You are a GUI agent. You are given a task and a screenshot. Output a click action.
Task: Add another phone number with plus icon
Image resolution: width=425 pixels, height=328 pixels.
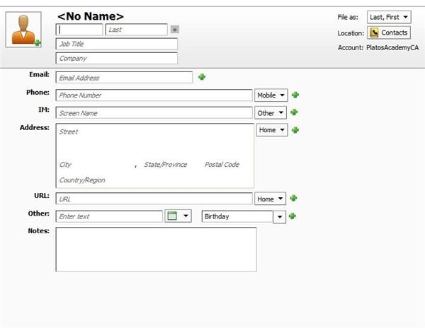(x=295, y=95)
